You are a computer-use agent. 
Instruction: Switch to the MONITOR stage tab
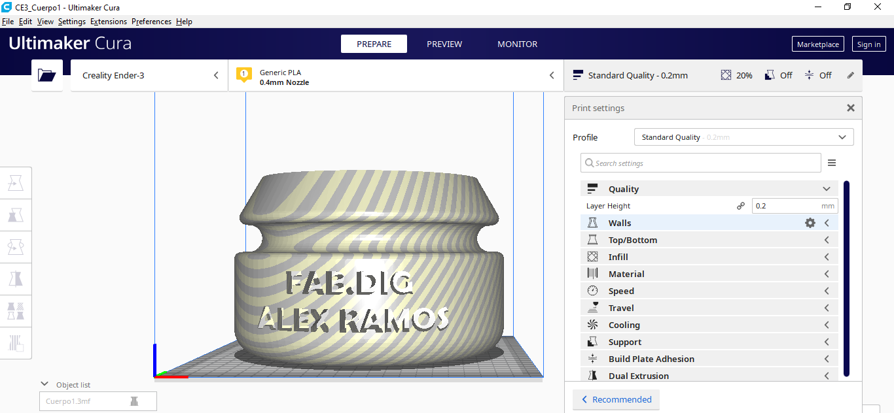tap(518, 44)
